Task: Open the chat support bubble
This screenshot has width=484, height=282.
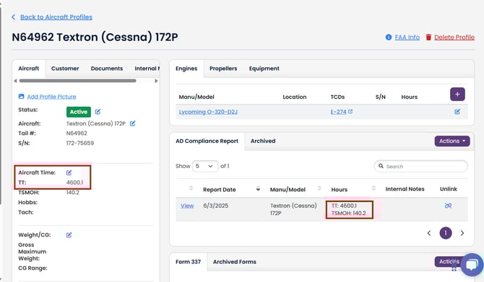Action: point(472,265)
